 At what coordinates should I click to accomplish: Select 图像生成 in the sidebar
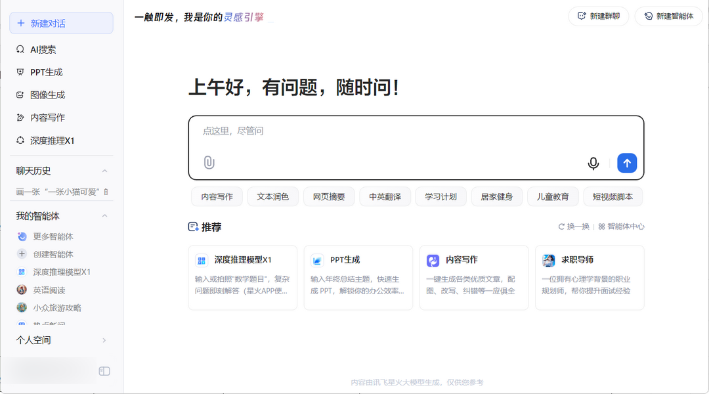[47, 95]
